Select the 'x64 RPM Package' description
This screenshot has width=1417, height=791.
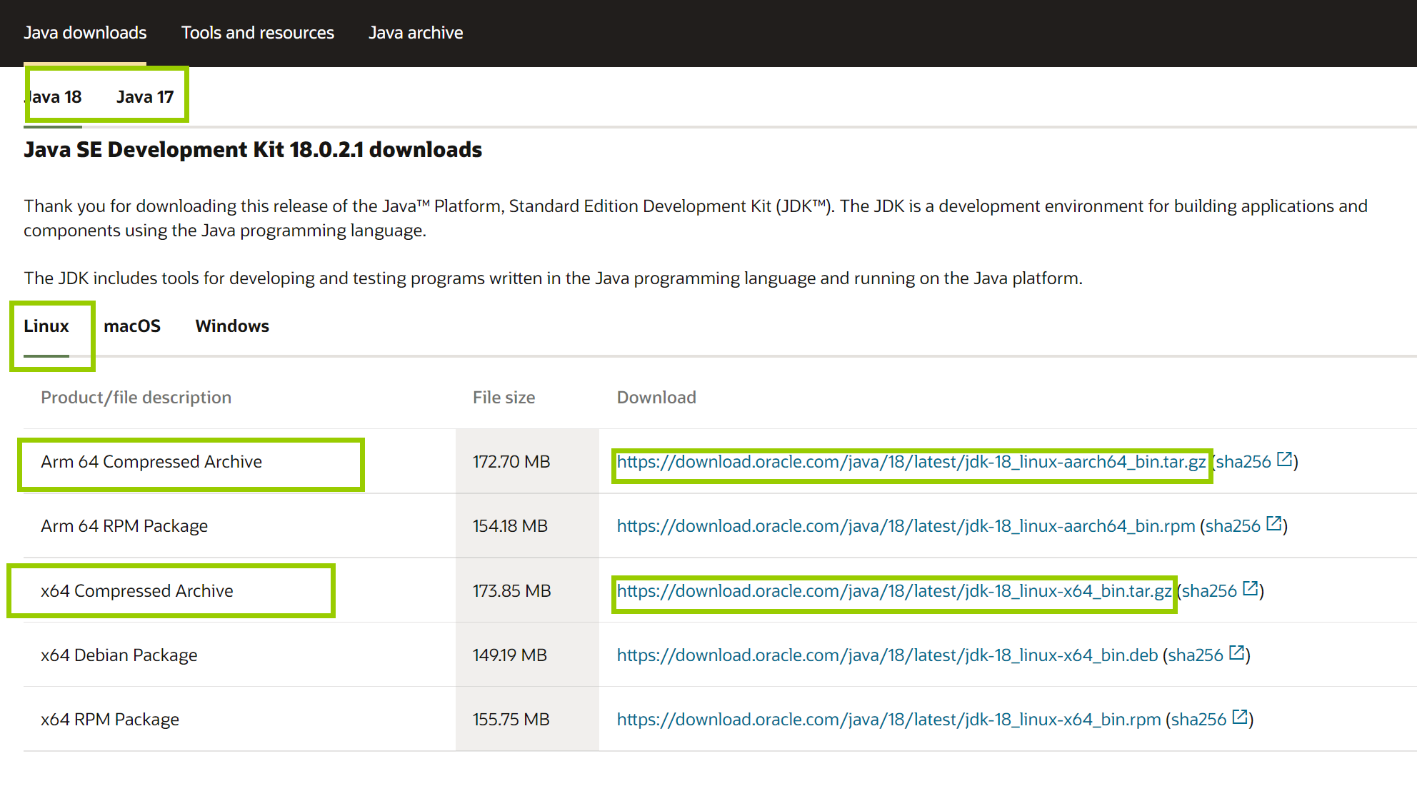pos(110,720)
